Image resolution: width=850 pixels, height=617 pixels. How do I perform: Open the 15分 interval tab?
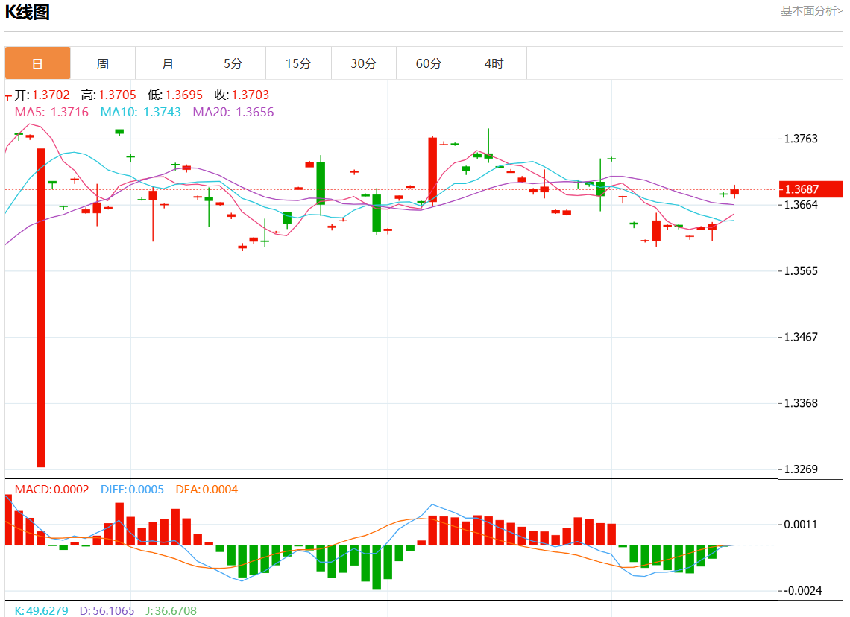click(x=299, y=63)
